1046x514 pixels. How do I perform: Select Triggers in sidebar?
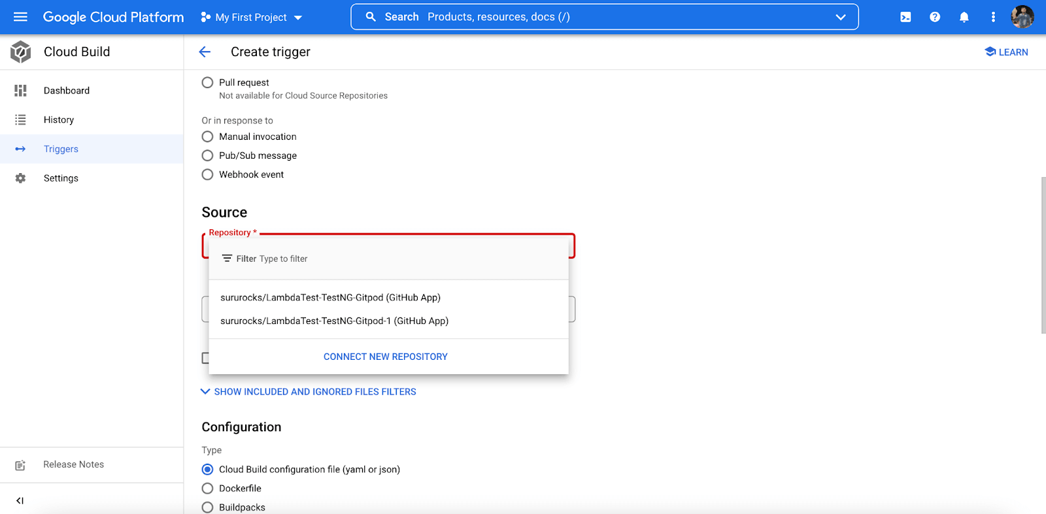(92, 149)
